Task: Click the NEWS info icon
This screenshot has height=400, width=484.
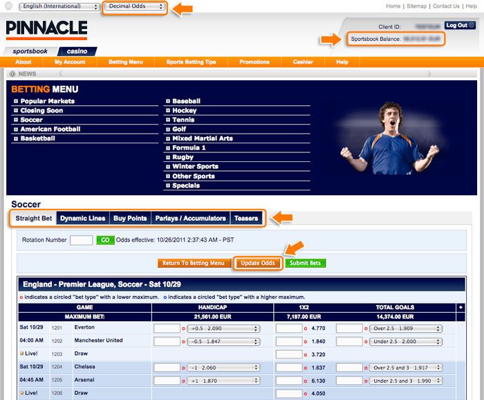Action: pyautogui.click(x=12, y=74)
